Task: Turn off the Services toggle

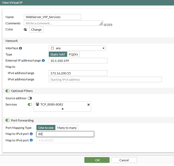Action: (30, 104)
